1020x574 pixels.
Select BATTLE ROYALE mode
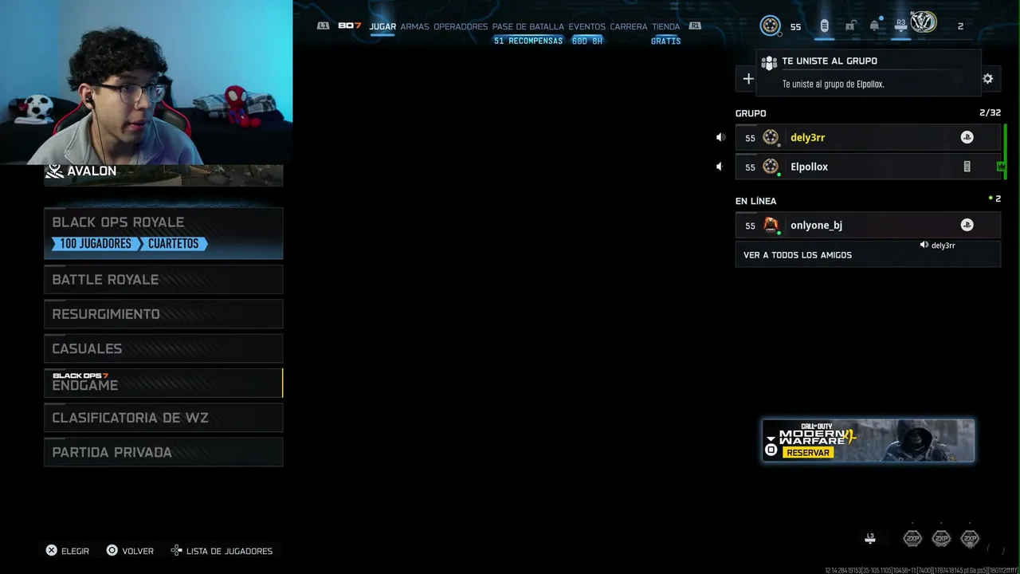click(x=163, y=279)
